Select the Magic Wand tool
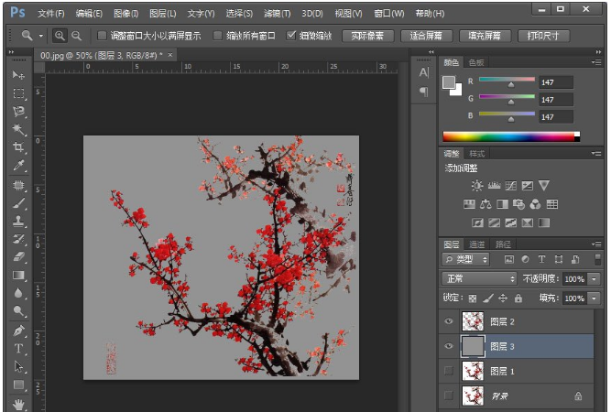 click(18, 129)
